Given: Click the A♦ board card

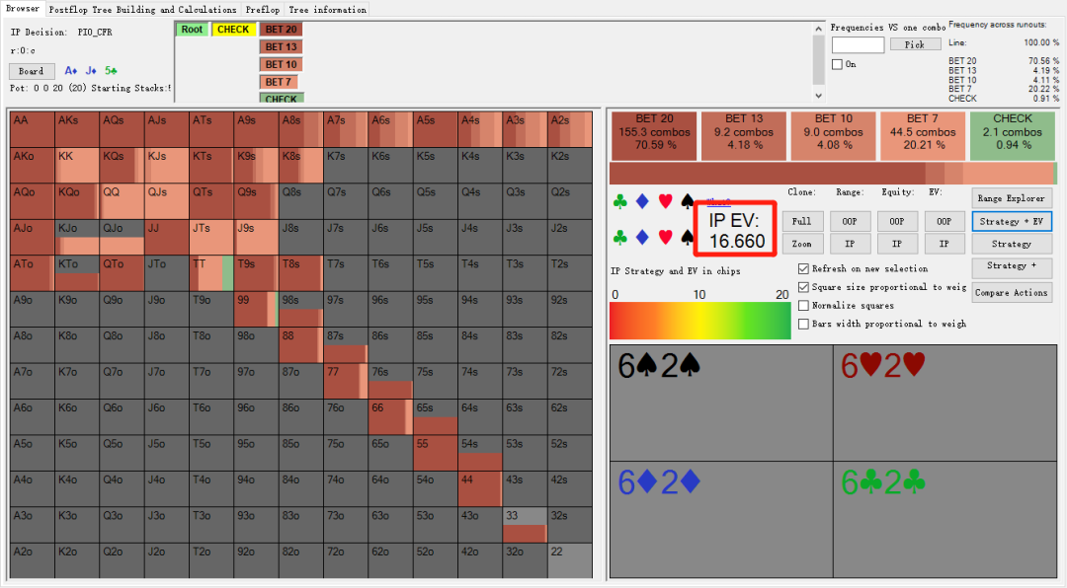Looking at the screenshot, I should (71, 71).
